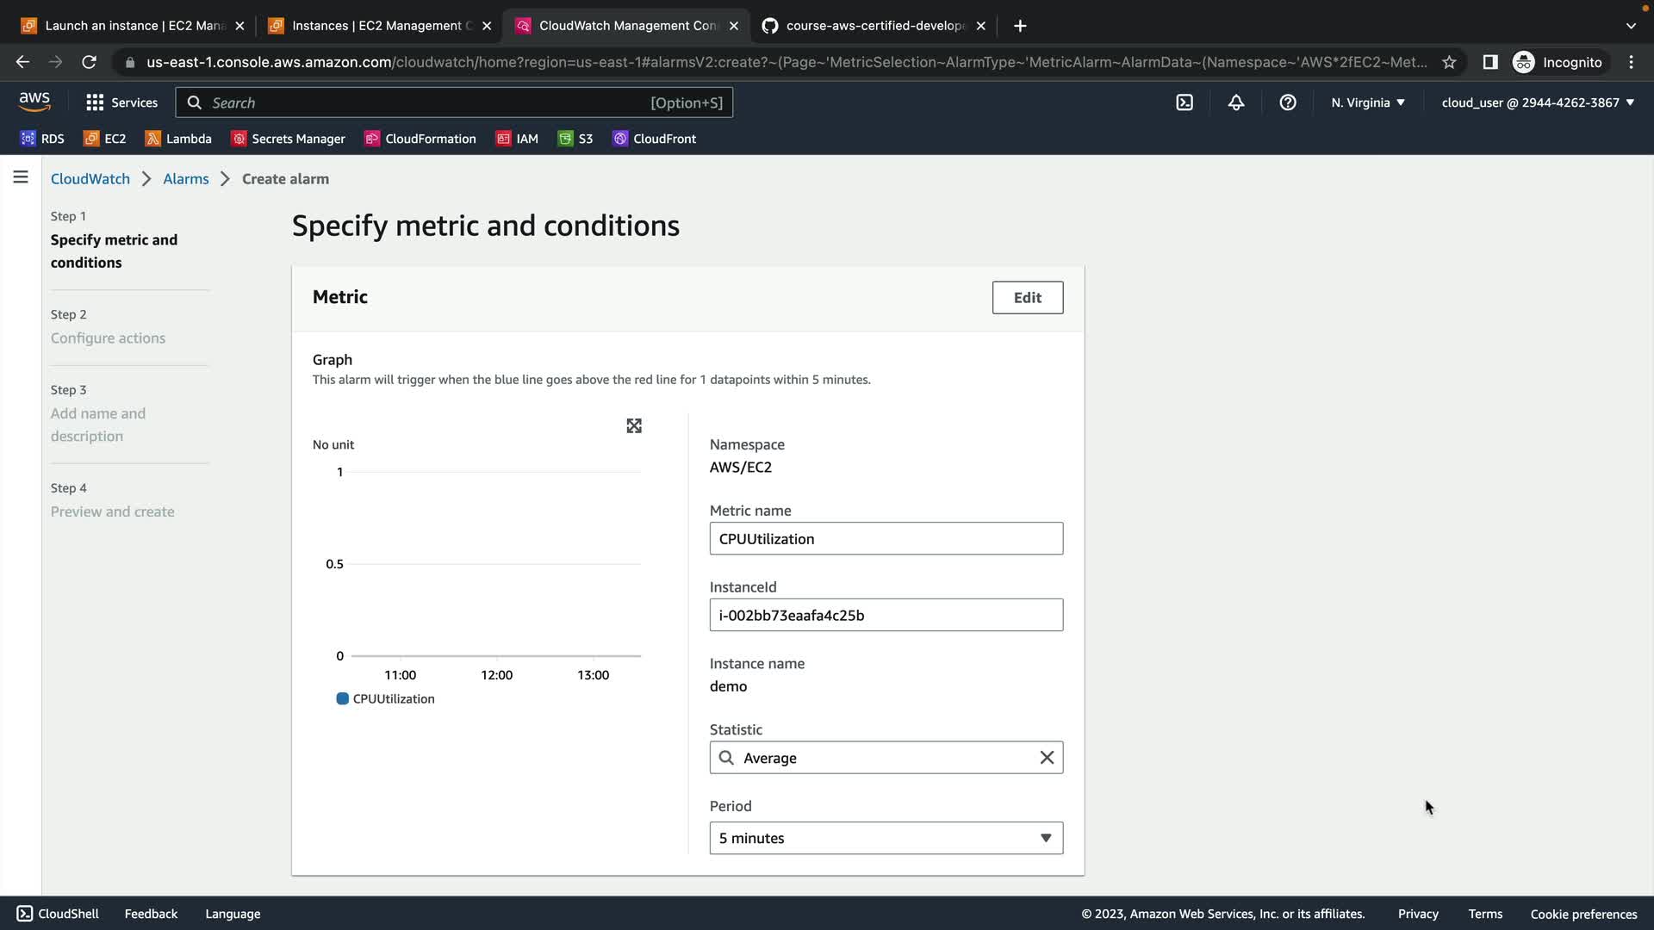Open the Lambda bookmark shortcut
Image resolution: width=1654 pixels, height=930 pixels.
(178, 139)
